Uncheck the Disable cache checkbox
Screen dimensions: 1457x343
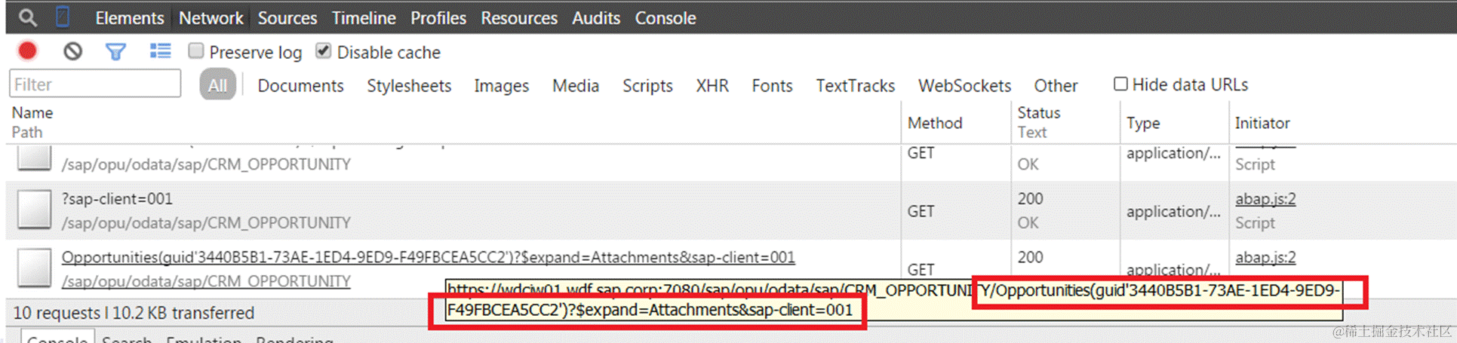(323, 51)
